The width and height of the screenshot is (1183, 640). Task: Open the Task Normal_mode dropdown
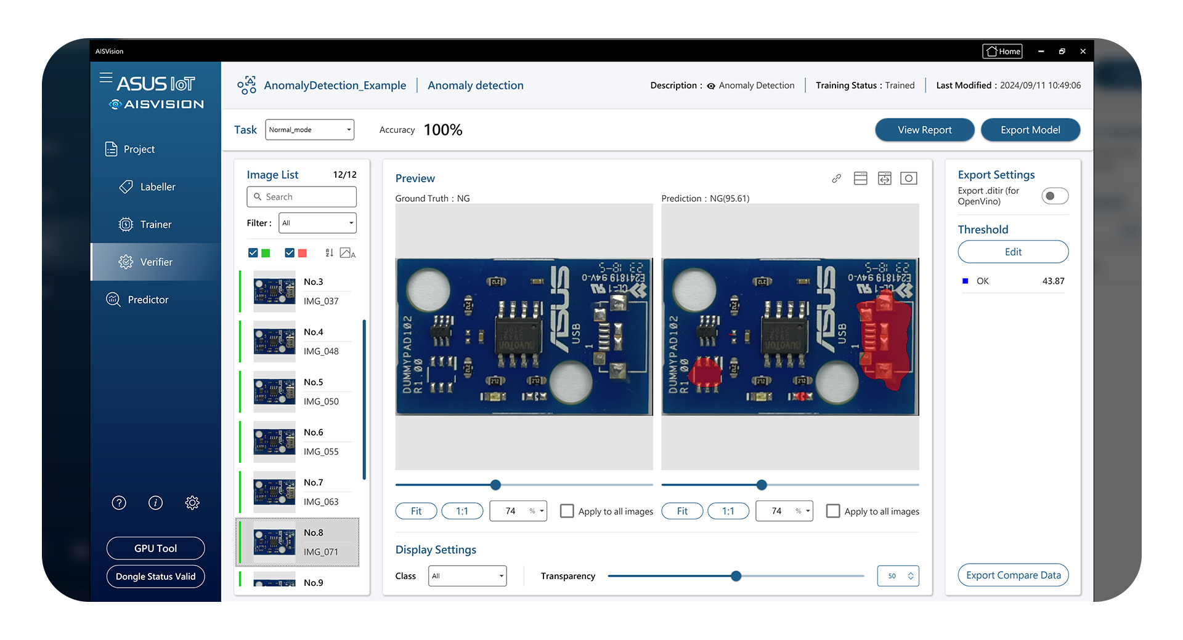pos(309,130)
